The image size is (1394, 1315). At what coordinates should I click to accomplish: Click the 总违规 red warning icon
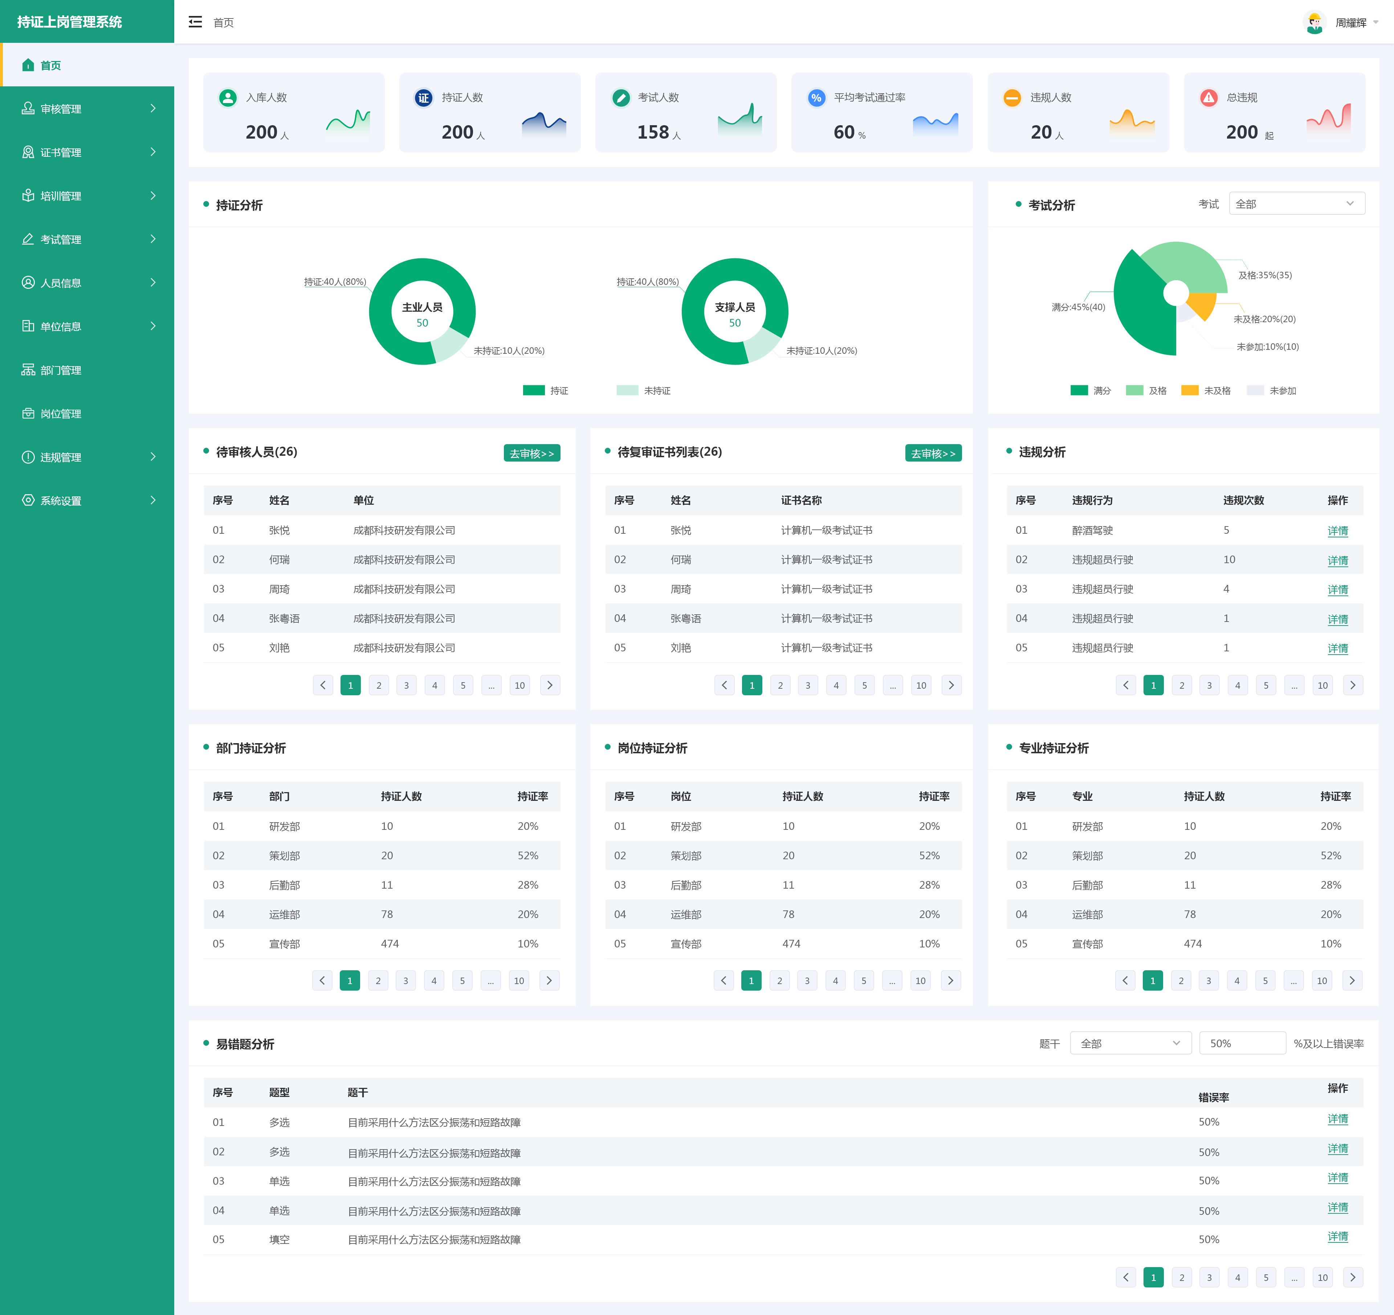[x=1208, y=98]
